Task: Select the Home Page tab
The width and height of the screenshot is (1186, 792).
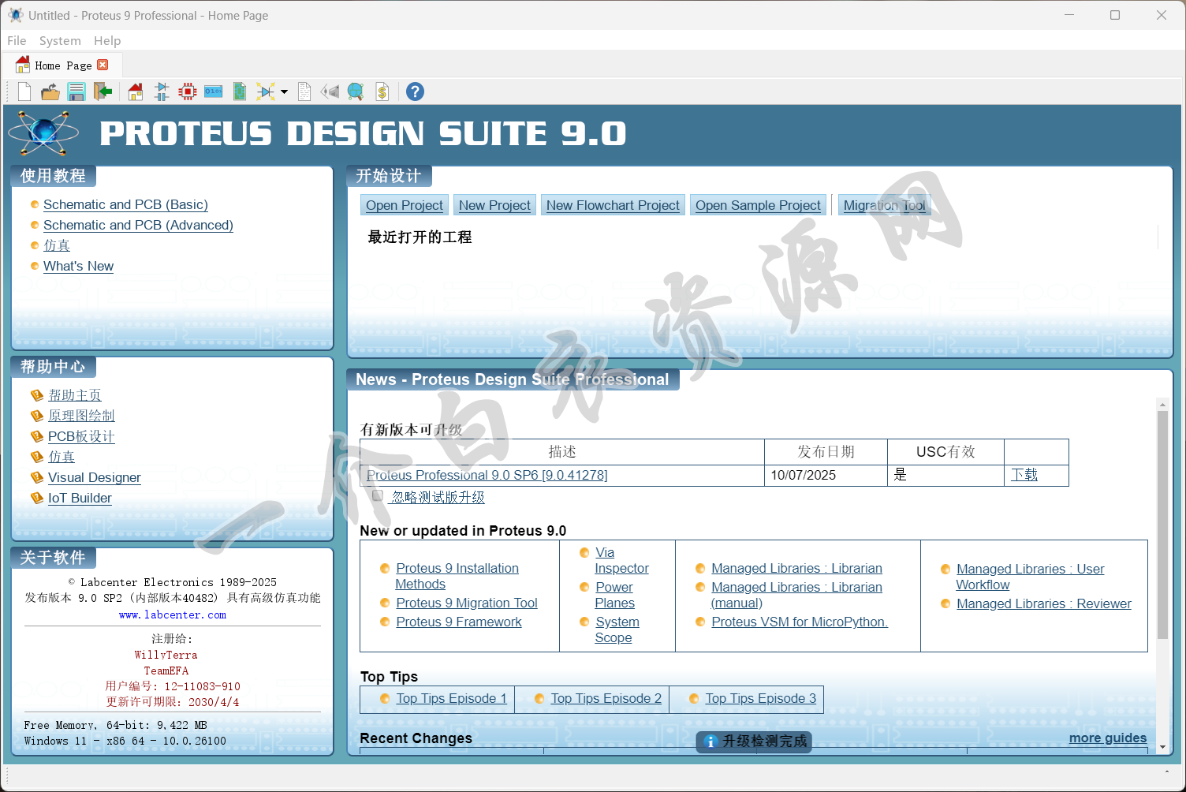Action: coord(62,65)
